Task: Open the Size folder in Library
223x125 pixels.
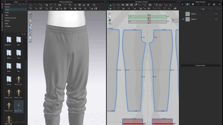Action: click(18, 67)
